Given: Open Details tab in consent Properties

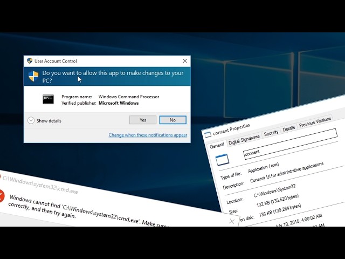Looking at the screenshot, I should click(289, 128).
